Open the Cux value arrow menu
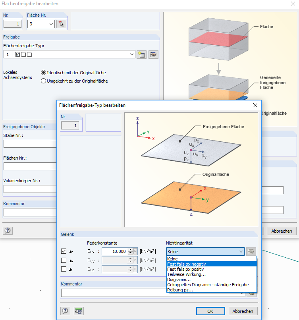Image resolution: width=299 pixels, height=320 pixels. tap(135, 251)
